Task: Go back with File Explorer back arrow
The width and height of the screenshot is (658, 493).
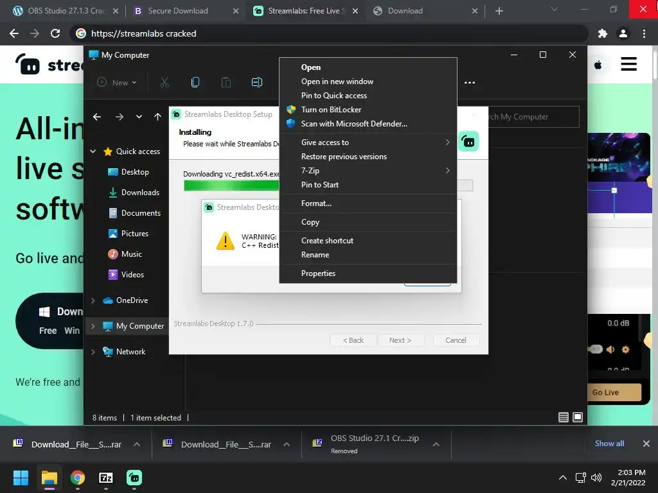Action: pos(97,117)
